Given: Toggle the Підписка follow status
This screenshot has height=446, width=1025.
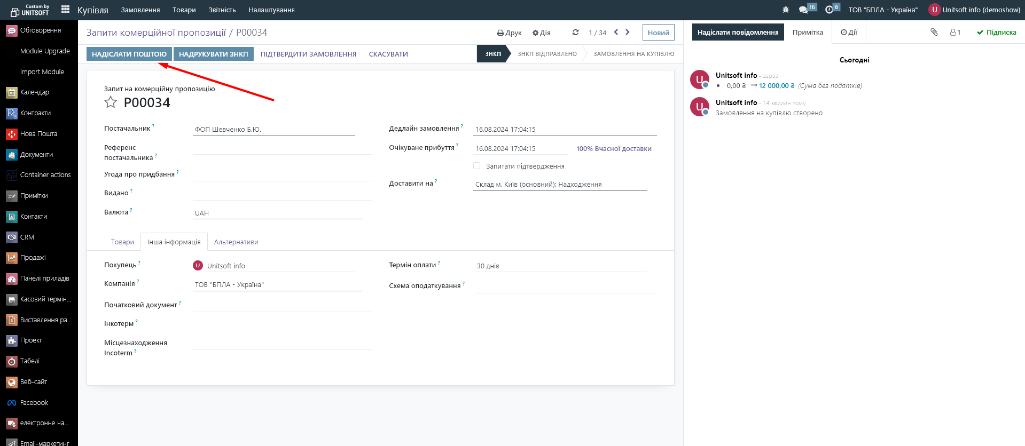Looking at the screenshot, I should point(996,33).
